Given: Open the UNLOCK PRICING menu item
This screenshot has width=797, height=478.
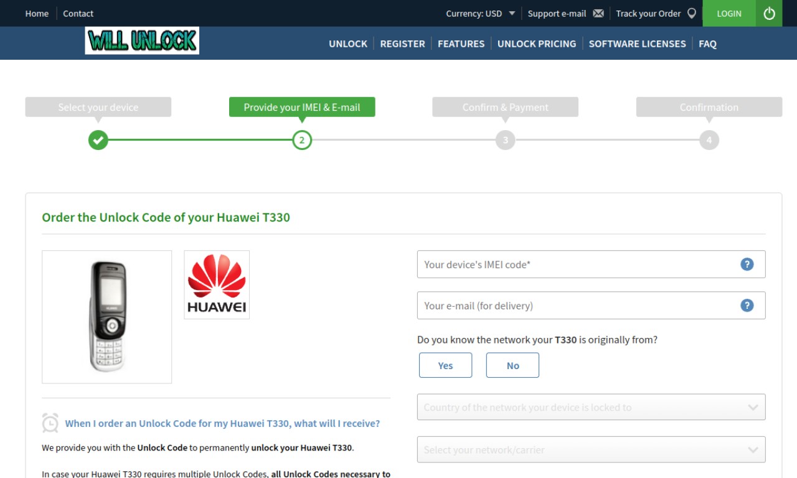Looking at the screenshot, I should coord(537,44).
